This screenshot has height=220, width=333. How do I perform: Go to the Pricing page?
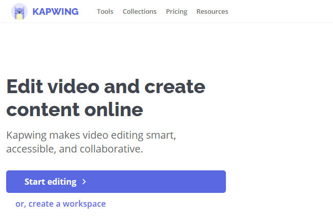tap(176, 12)
